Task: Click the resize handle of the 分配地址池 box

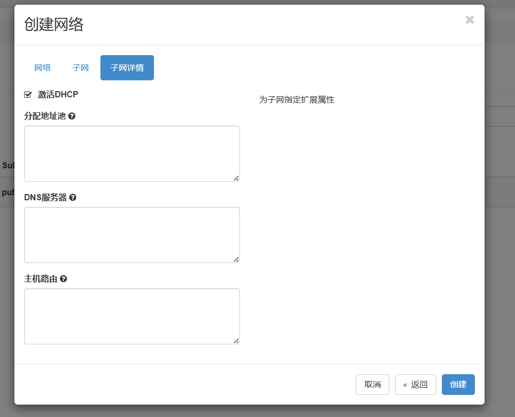Action: coord(236,178)
